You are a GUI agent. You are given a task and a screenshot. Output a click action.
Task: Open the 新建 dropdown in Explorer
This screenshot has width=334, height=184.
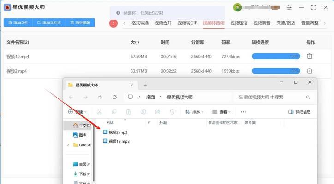pyautogui.click(x=78, y=112)
